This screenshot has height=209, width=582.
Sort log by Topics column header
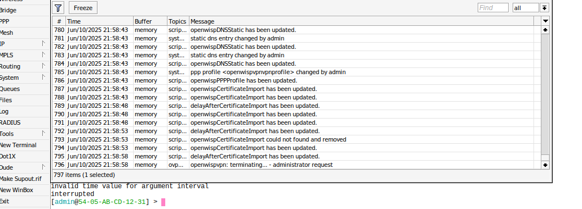[x=178, y=21]
